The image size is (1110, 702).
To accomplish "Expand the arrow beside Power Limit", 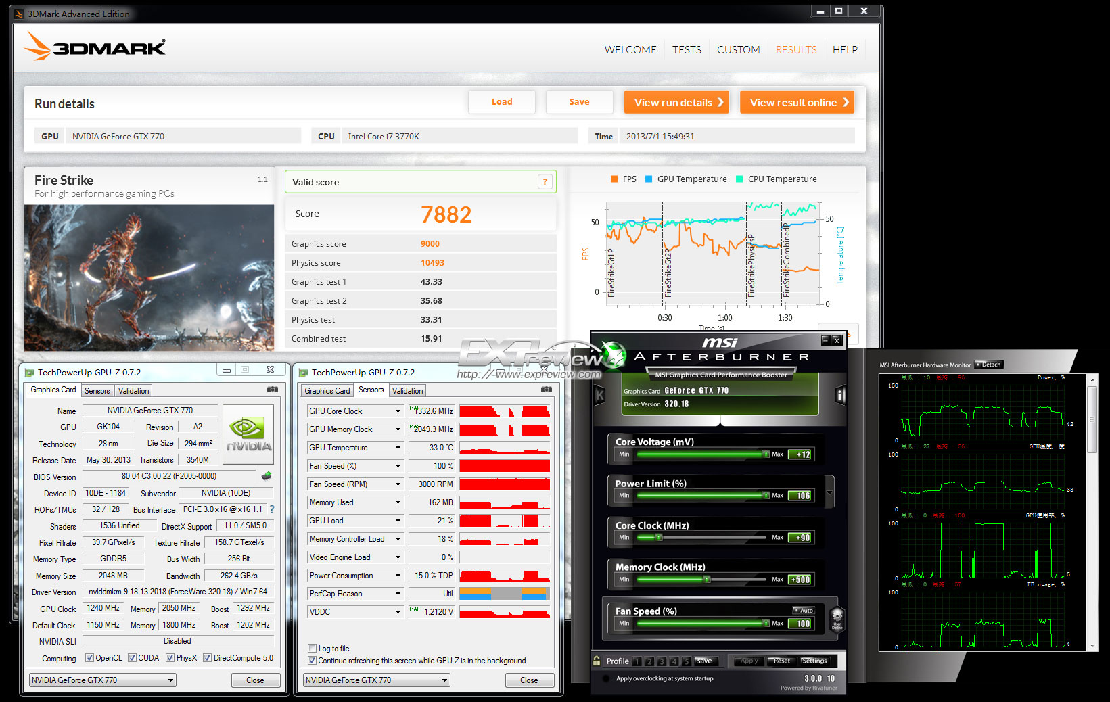I will click(x=830, y=492).
